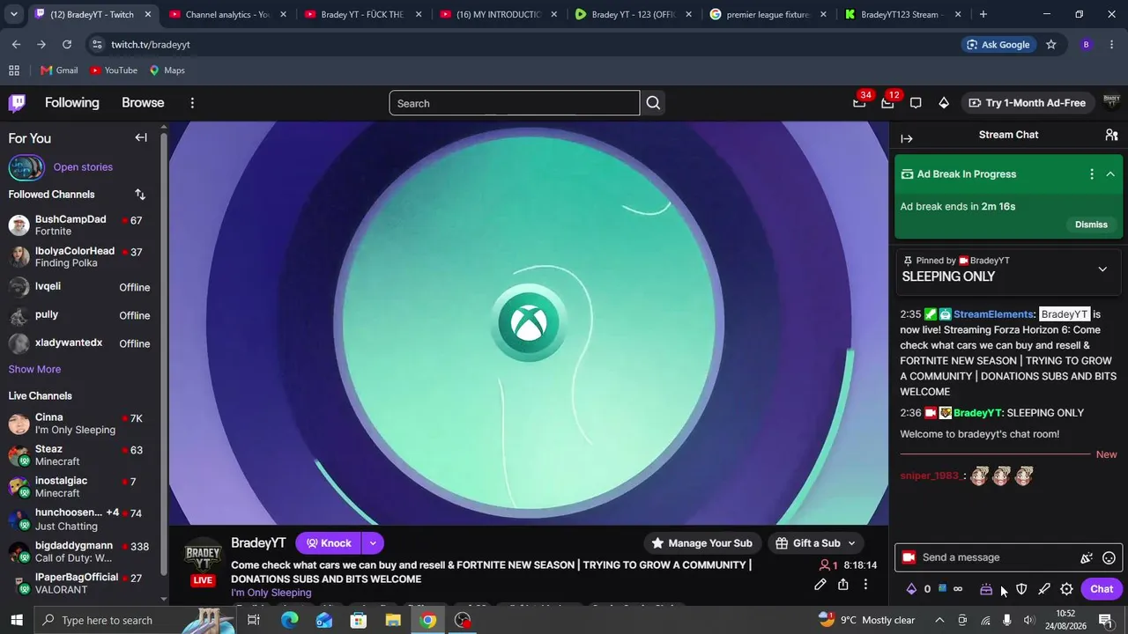
Task: Click the purple Knock button
Action: [329, 543]
